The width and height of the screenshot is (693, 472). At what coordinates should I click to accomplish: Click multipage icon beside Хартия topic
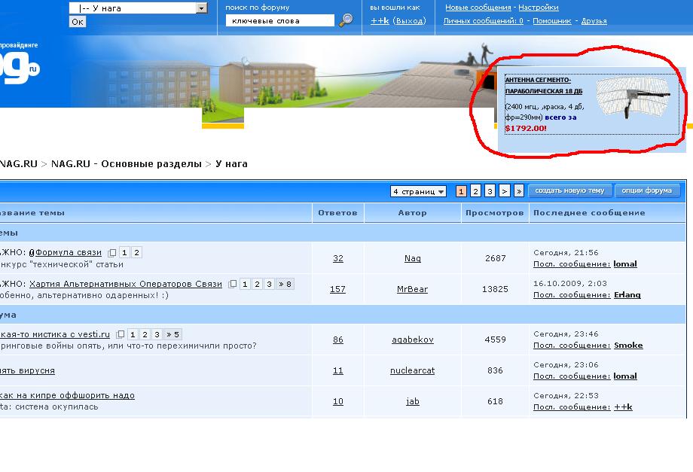point(233,284)
